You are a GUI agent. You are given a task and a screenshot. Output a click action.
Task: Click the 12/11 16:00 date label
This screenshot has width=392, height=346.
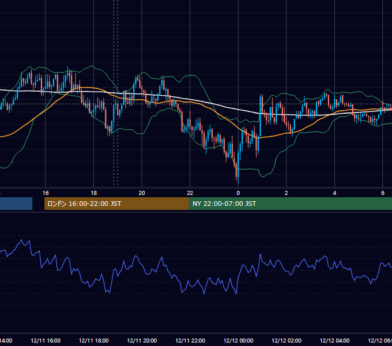pos(46,340)
